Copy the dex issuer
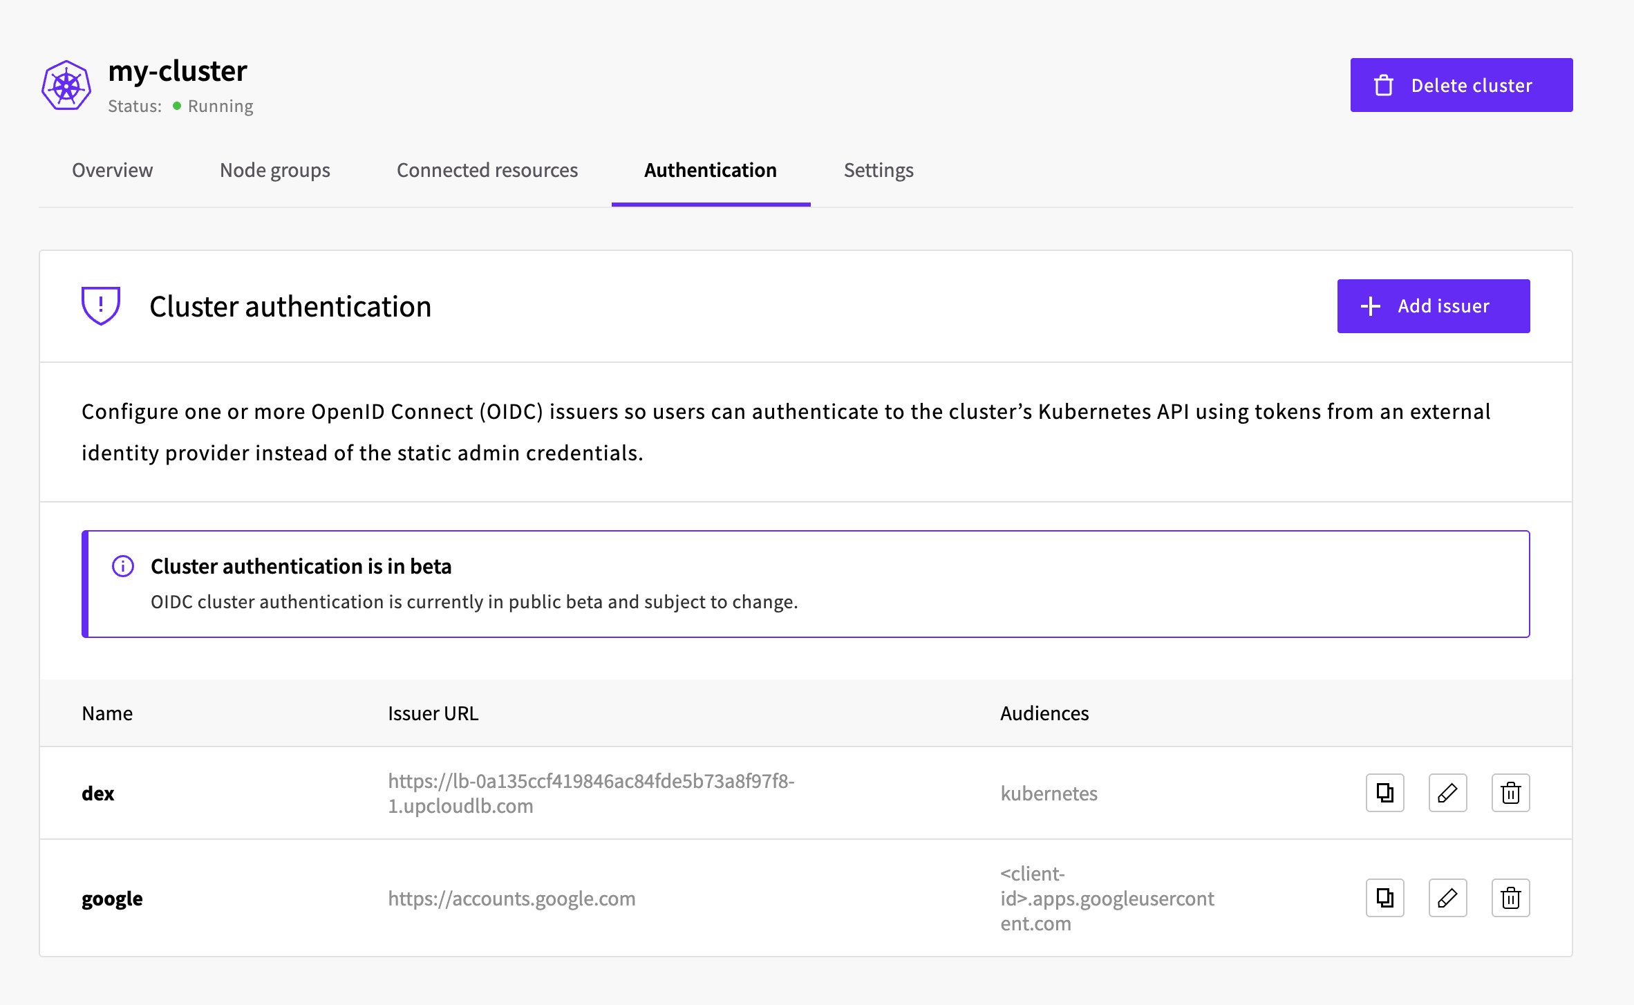 (1384, 793)
